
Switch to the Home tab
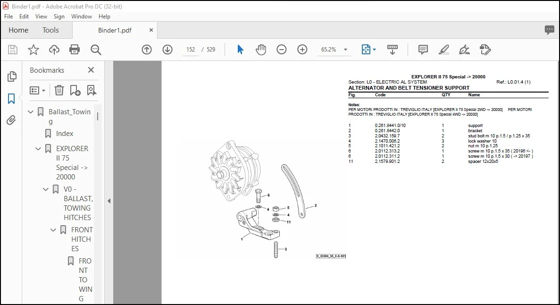(18, 30)
